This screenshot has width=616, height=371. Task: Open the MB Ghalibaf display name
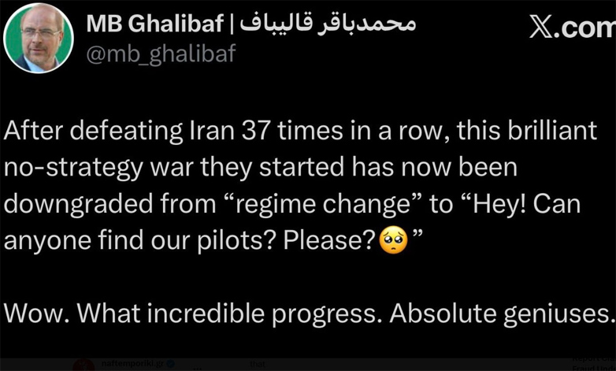(x=155, y=24)
